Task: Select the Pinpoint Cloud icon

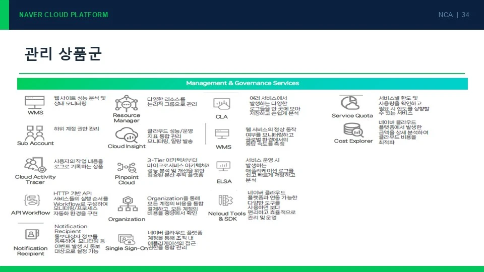Action: tap(127, 167)
